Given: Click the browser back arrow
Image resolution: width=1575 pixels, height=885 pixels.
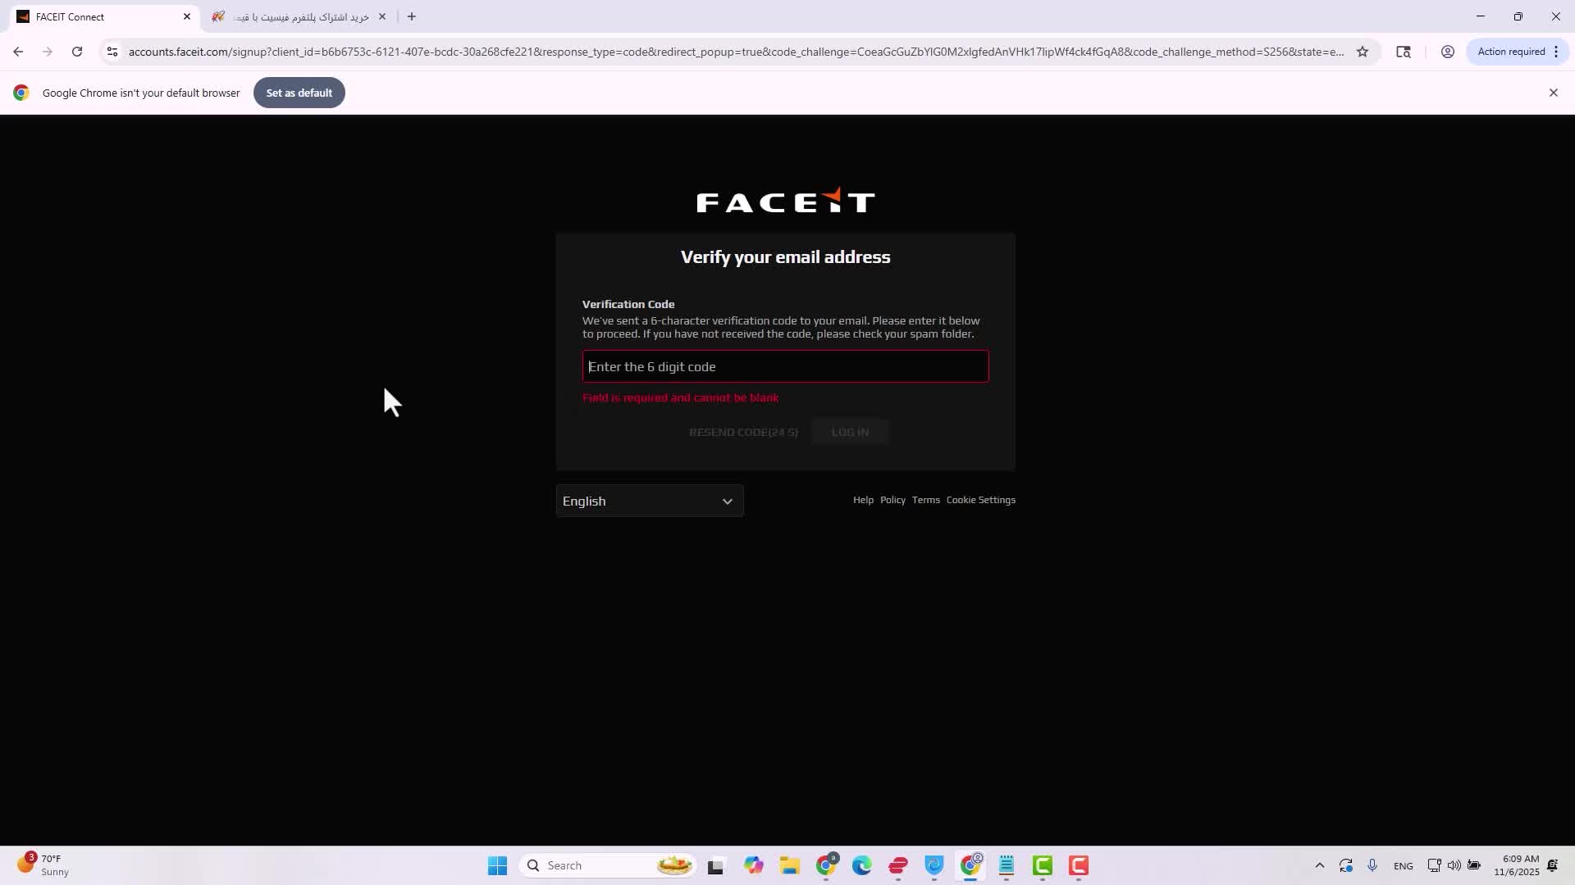Looking at the screenshot, I should pos(18,52).
